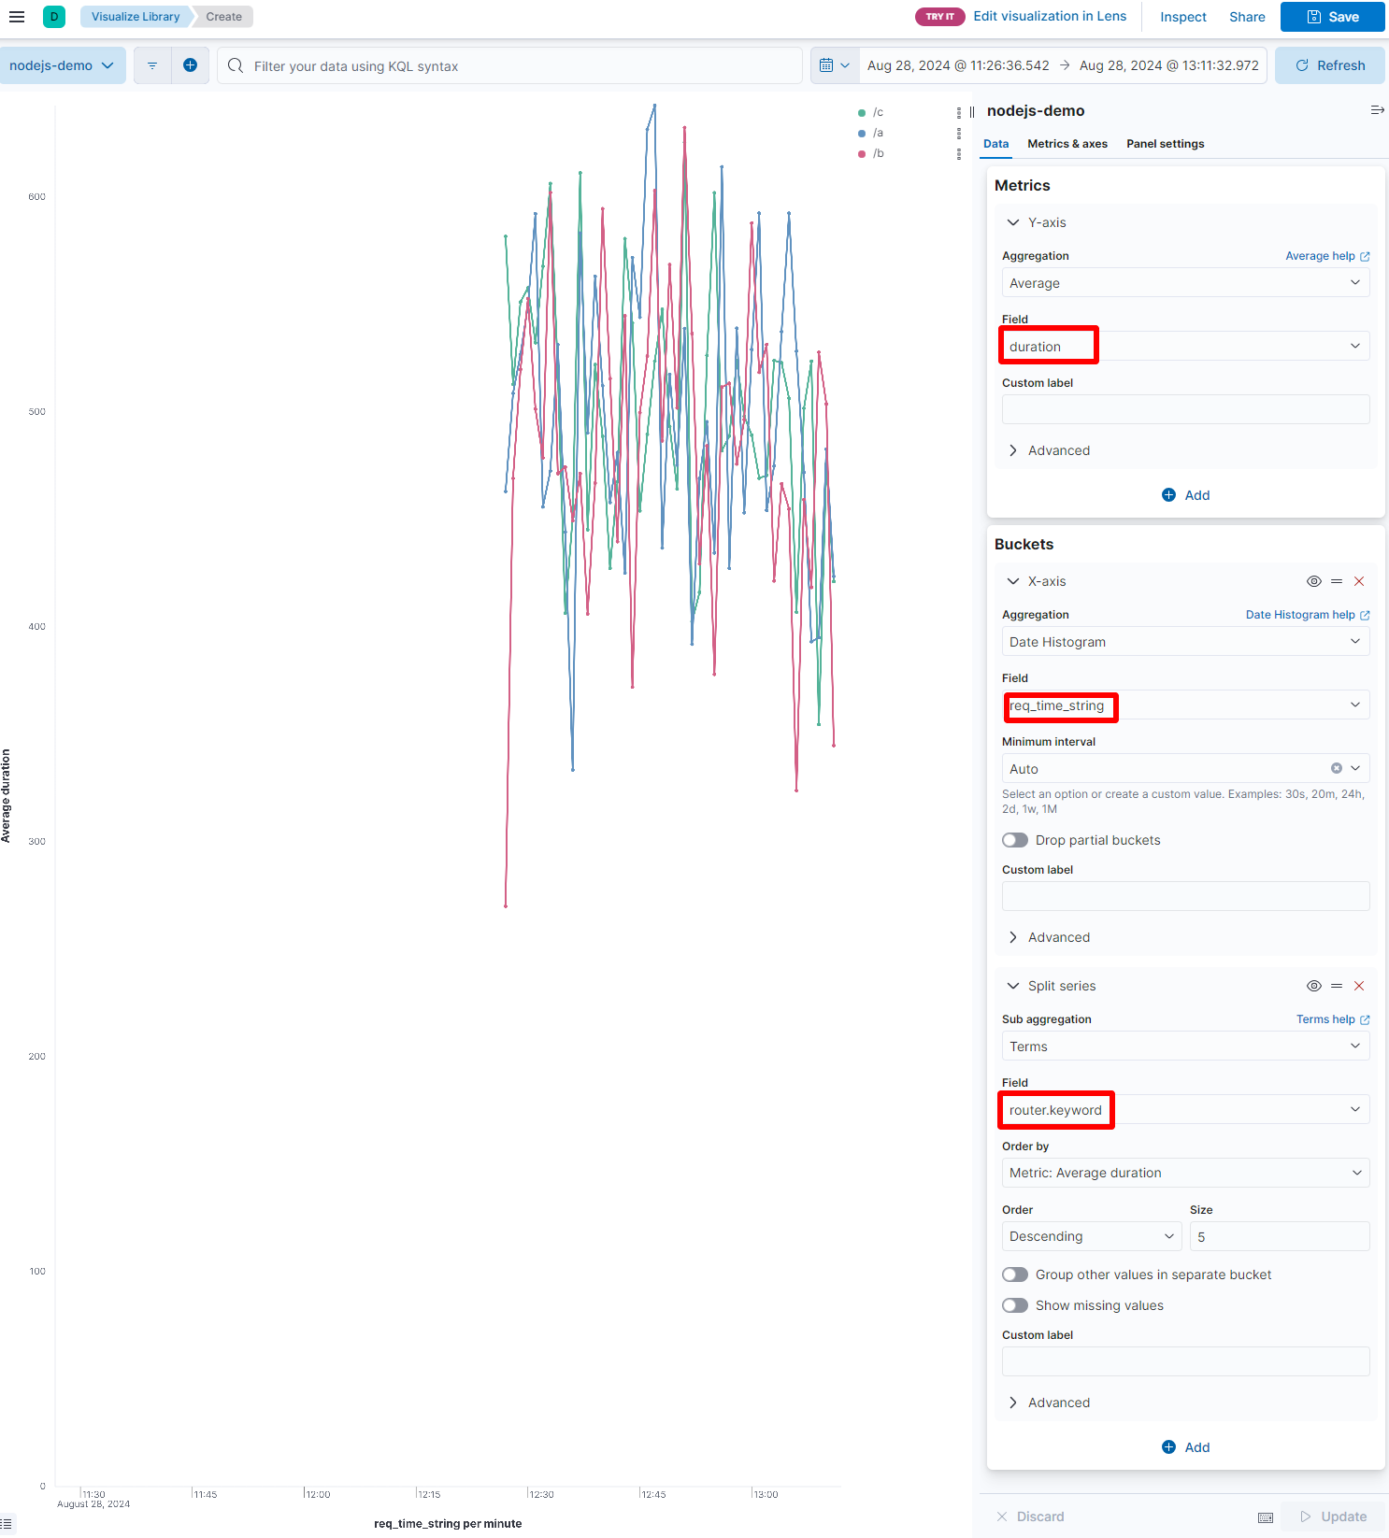The width and height of the screenshot is (1389, 1538).
Task: Toggle the chart legend list icon
Action: tap(7, 1524)
